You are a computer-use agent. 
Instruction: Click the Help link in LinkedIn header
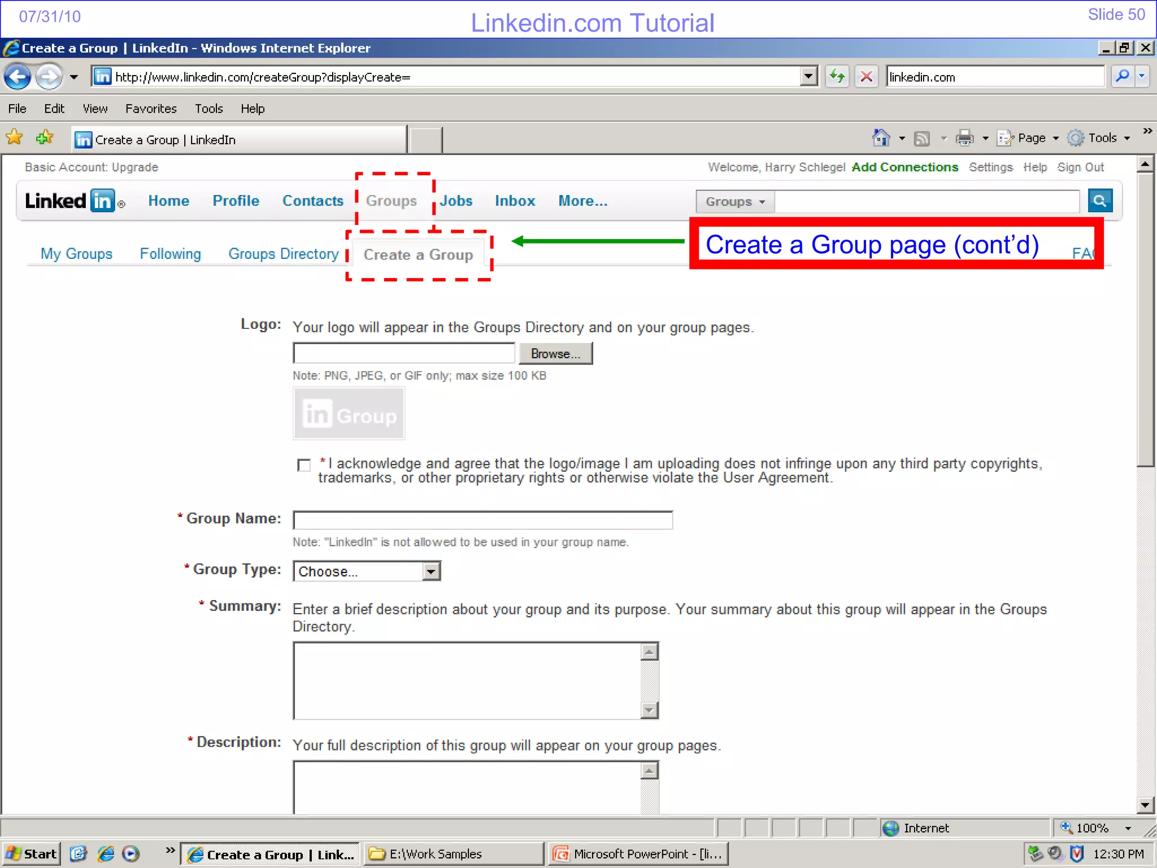(1035, 167)
